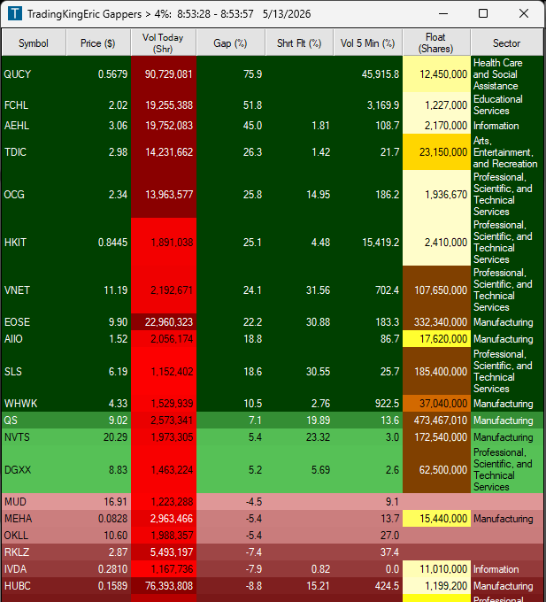The height and width of the screenshot is (602, 546).
Task: Sort by Vol Today (Shr) column header
Action: pos(164,43)
